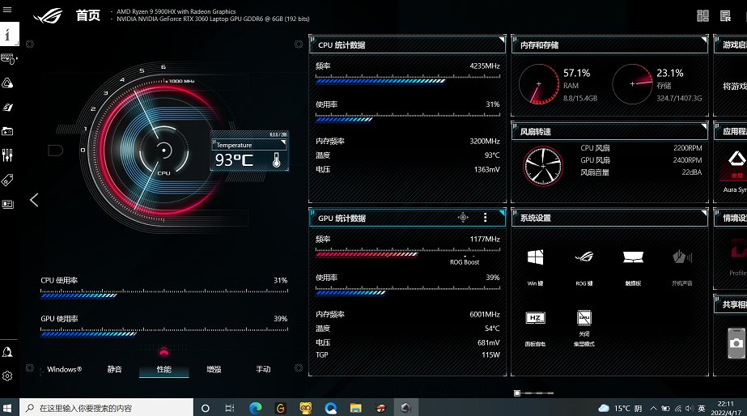Expand the 内存和存储 panel corner
Viewport: 747px width, 416px height.
click(x=704, y=40)
